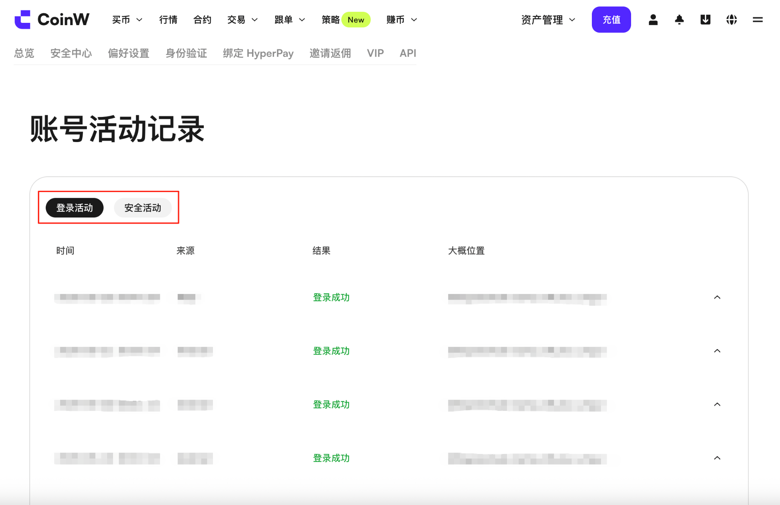Collapse the fourth login record row
Screen dimensions: 780x505
tap(717, 458)
